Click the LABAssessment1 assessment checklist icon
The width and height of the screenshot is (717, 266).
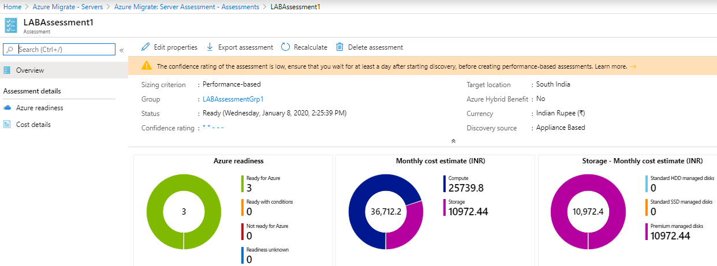11,25
